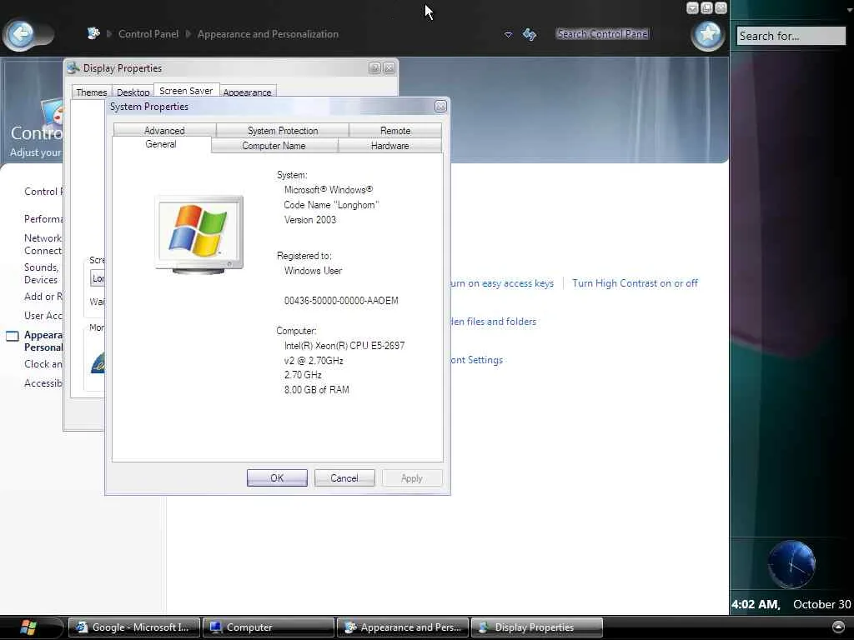Select Screen Saver tab in Display Properties
Image resolution: width=854 pixels, height=640 pixels.
(186, 91)
